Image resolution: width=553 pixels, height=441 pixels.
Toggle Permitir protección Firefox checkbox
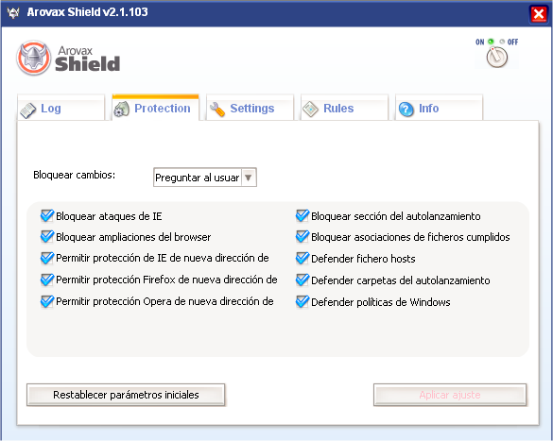[x=47, y=280]
